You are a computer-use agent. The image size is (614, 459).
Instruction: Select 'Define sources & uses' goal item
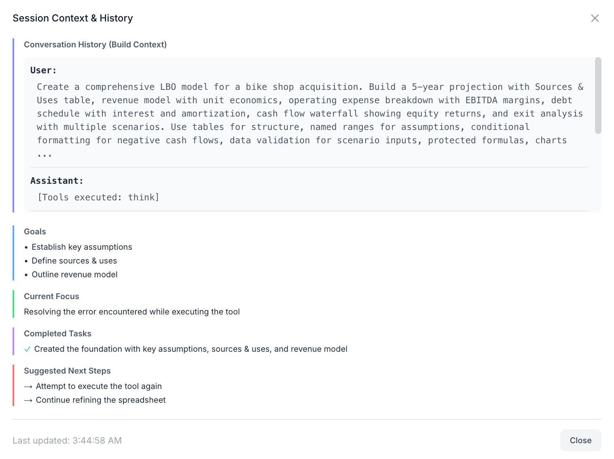coord(74,261)
